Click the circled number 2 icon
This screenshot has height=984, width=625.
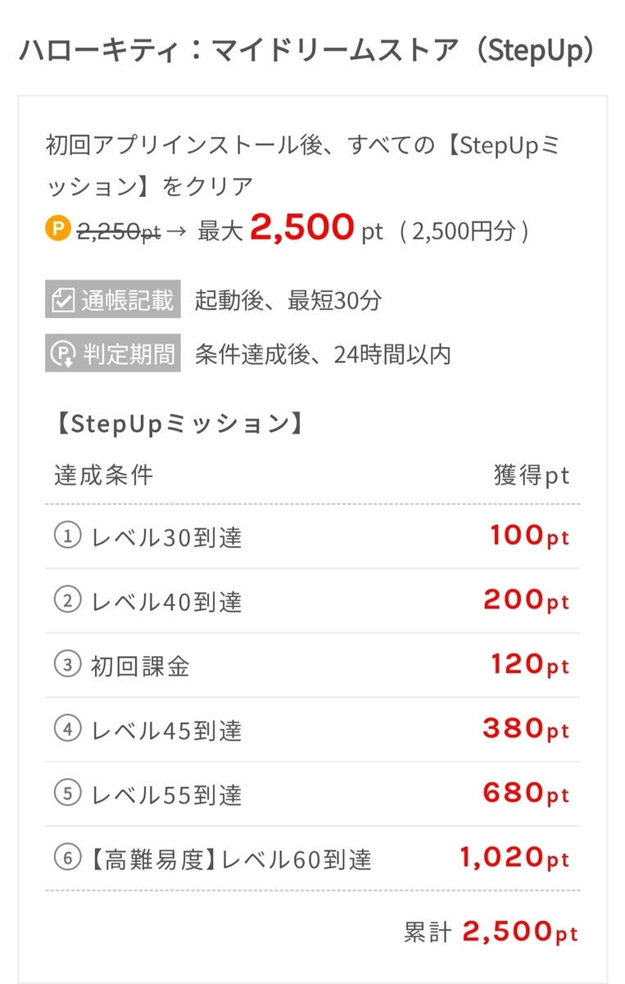click(x=67, y=601)
